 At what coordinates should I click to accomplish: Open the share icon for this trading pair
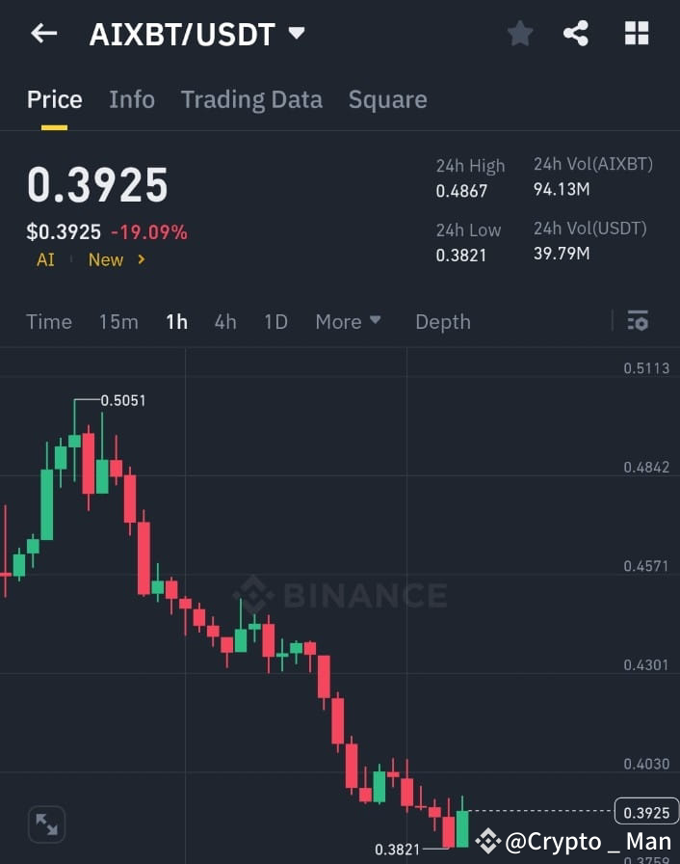click(577, 33)
